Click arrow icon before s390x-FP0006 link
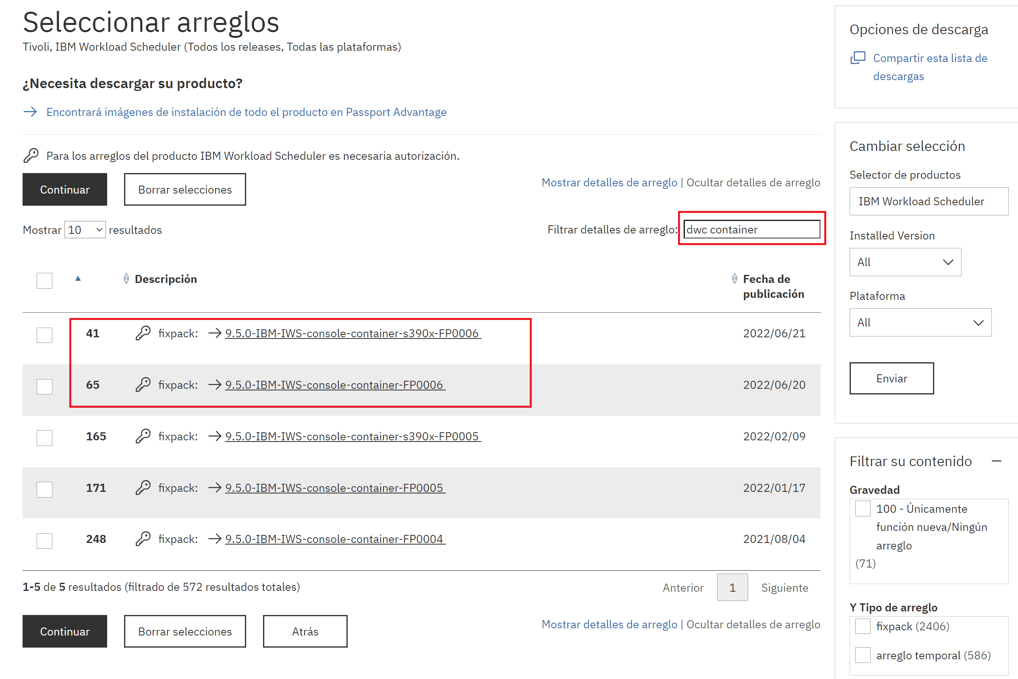1018x679 pixels. (x=215, y=333)
